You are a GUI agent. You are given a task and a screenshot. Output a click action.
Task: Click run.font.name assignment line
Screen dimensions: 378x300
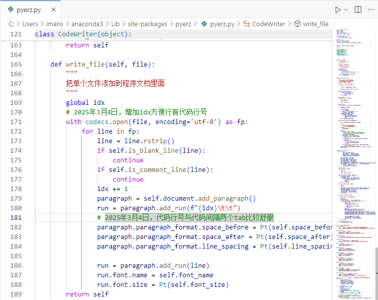click(155, 275)
